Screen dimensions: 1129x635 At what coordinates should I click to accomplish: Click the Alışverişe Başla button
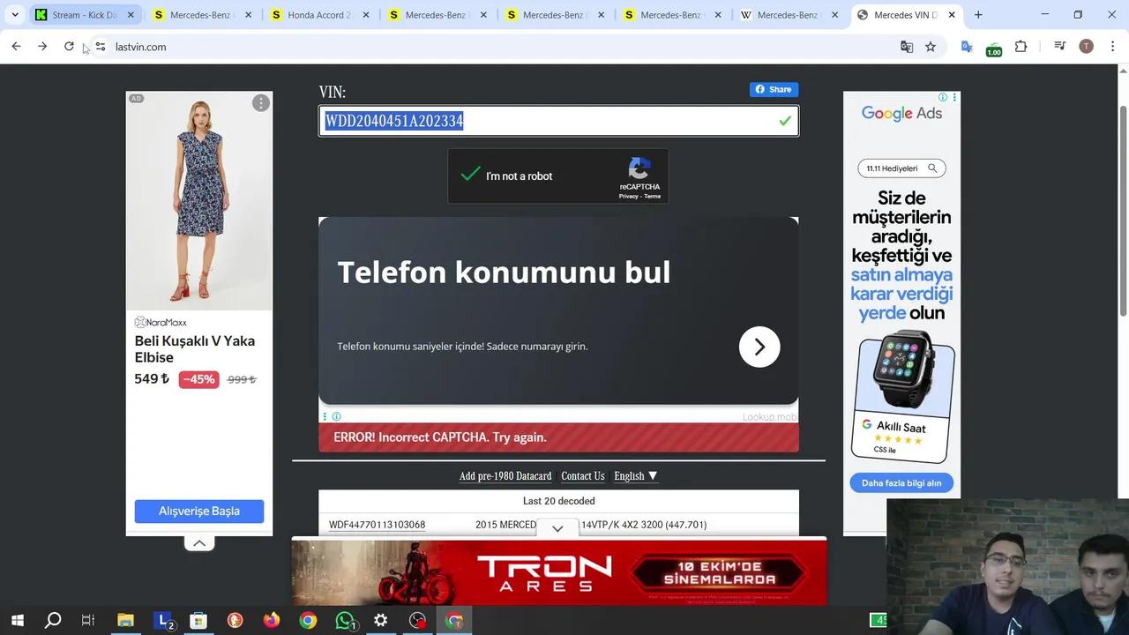coord(199,512)
